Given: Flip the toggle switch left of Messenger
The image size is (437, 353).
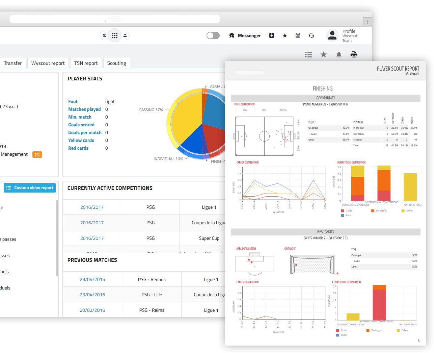Looking at the screenshot, I should [x=213, y=35].
